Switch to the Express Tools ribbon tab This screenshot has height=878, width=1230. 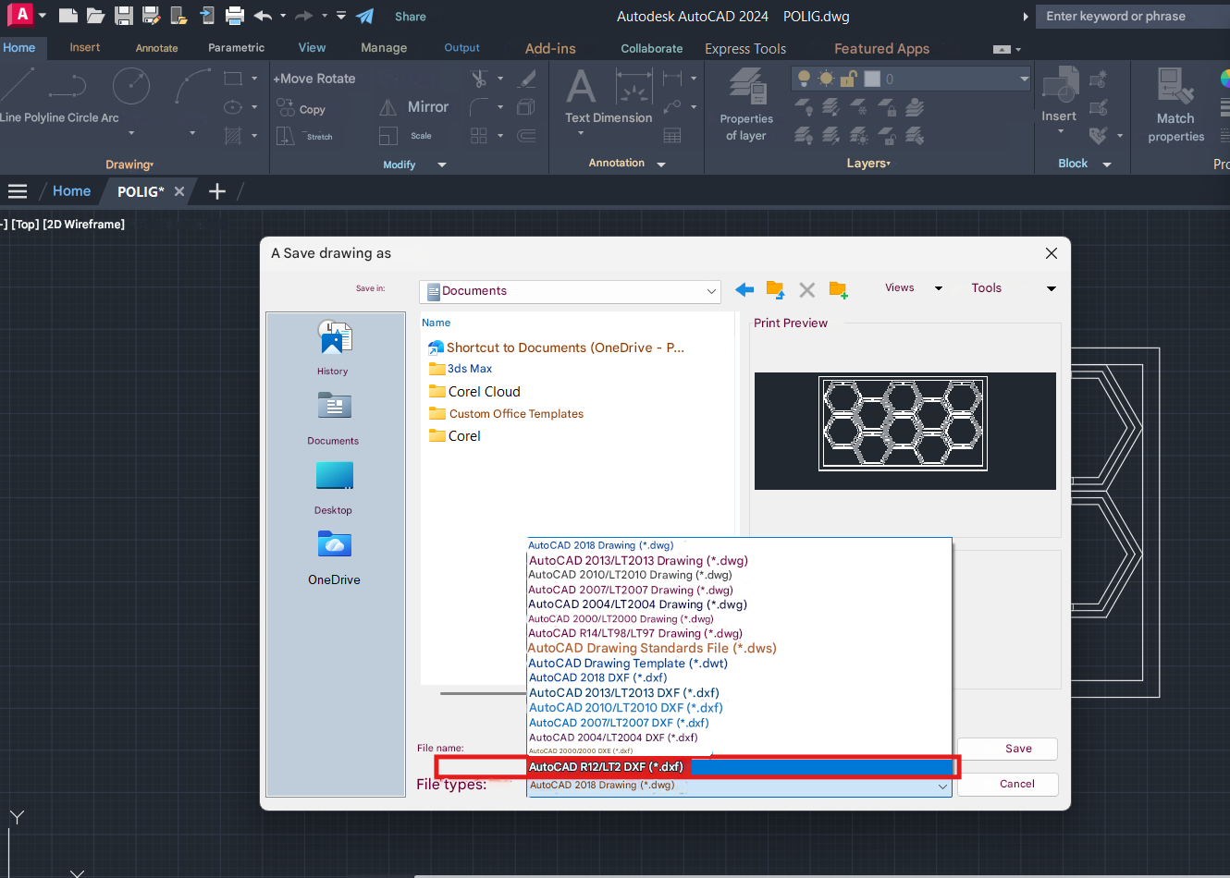coord(745,49)
